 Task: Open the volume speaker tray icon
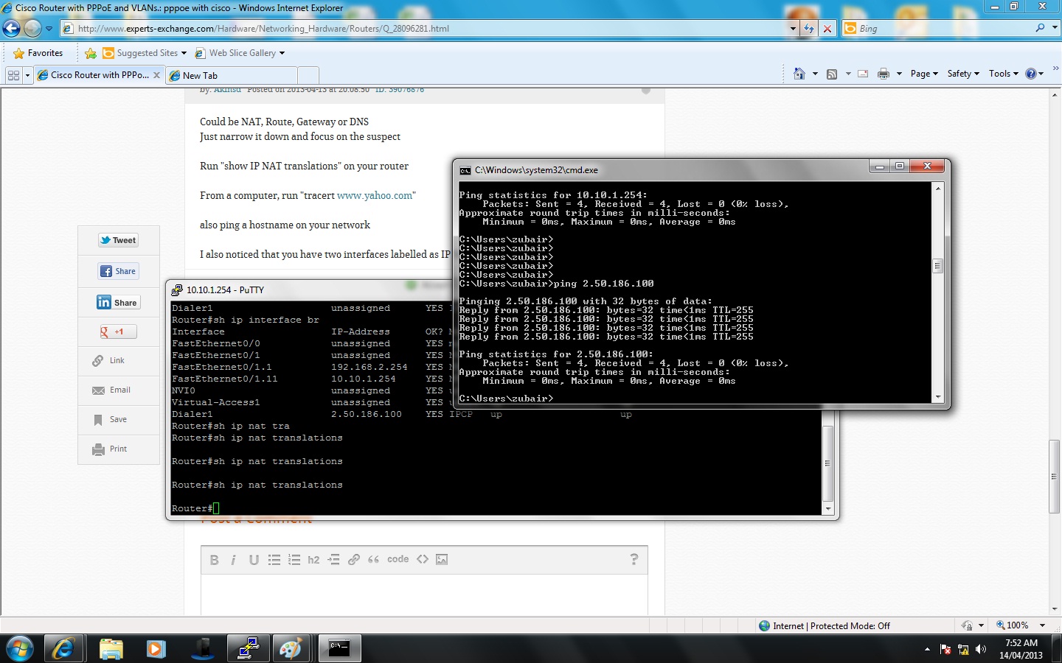pos(981,649)
